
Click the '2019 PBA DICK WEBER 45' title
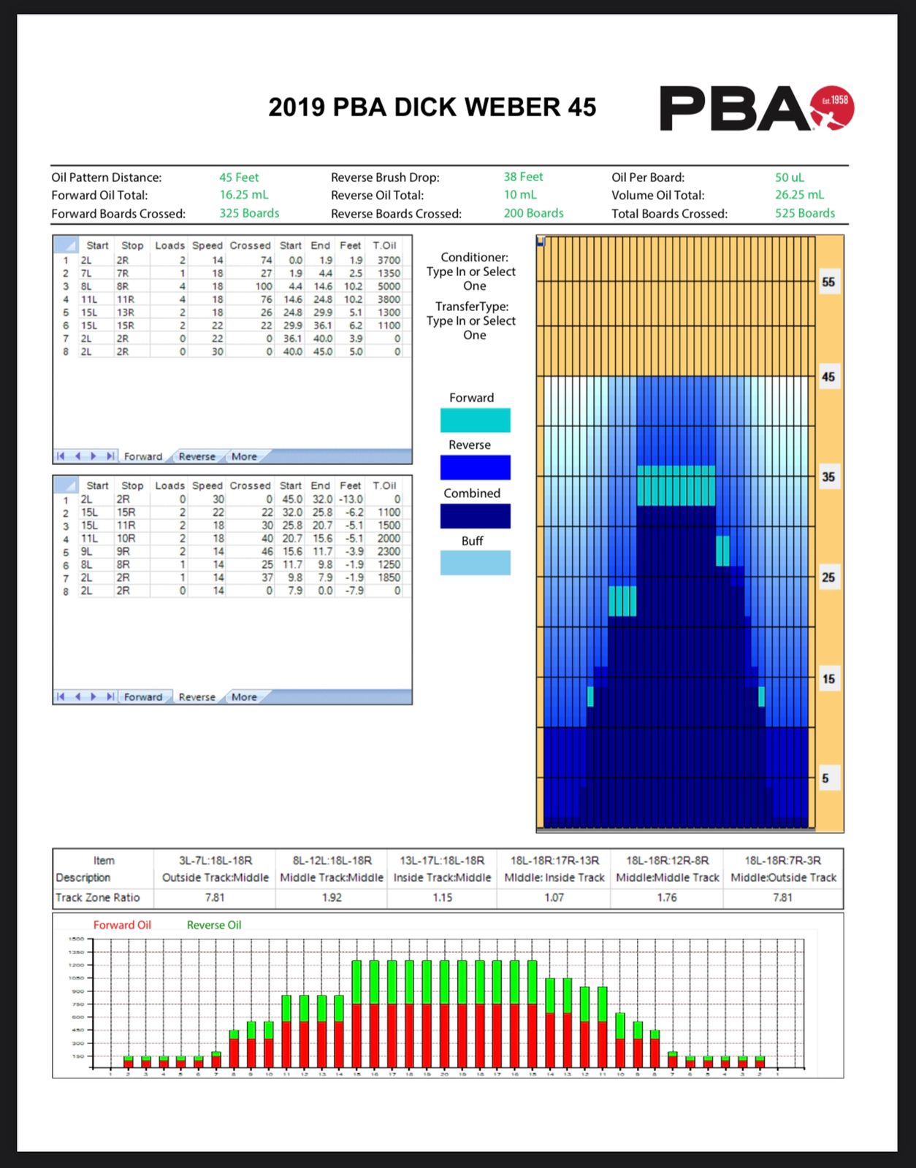(x=432, y=107)
